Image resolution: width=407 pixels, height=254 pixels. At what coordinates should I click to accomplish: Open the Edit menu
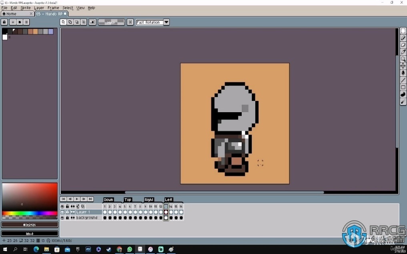coord(14,8)
